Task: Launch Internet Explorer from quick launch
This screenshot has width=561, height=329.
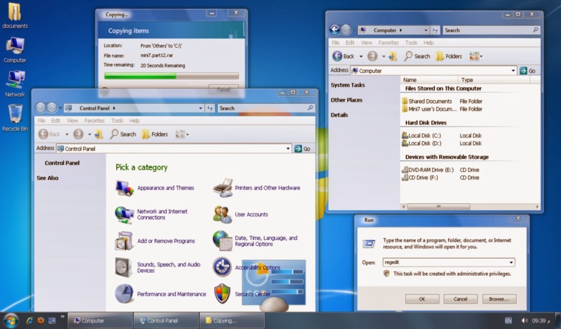Action: pyautogui.click(x=30, y=320)
